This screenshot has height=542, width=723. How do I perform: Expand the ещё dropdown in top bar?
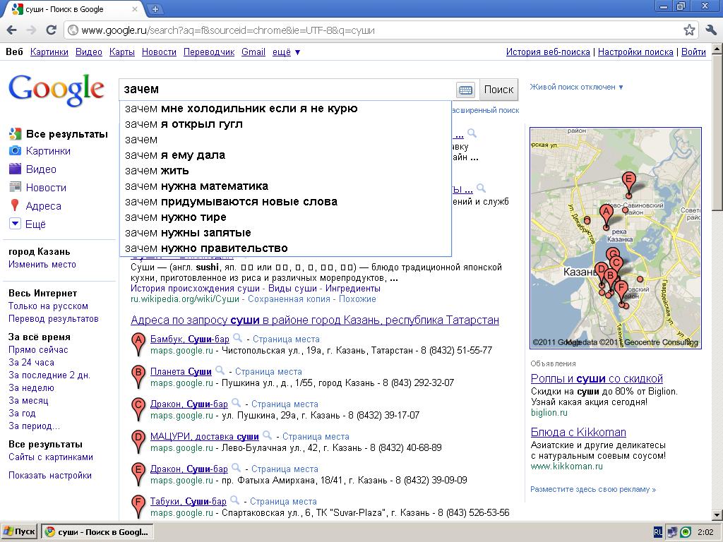click(x=287, y=52)
